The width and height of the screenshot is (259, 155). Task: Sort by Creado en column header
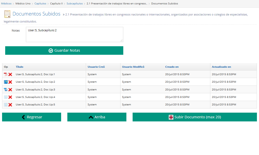(x=172, y=67)
